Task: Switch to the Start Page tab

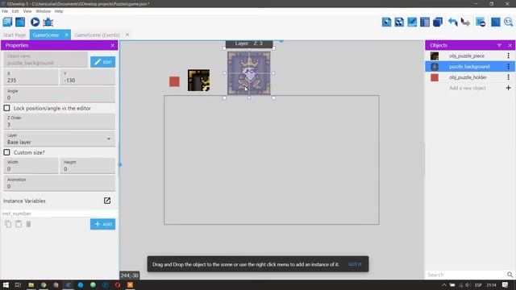Action: point(15,35)
